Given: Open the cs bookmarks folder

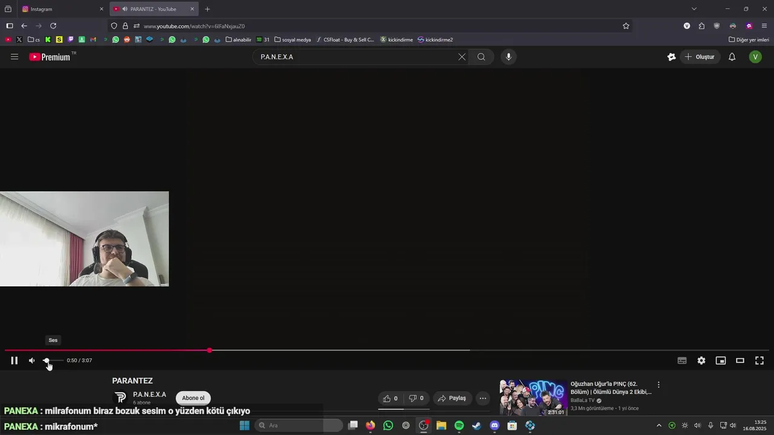Looking at the screenshot, I should click(x=34, y=40).
